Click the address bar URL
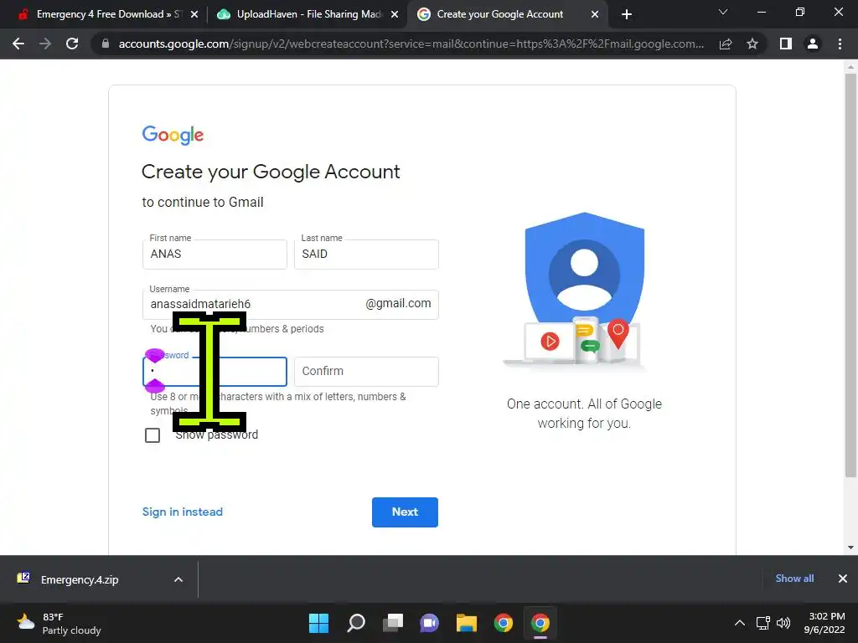858x643 pixels. click(x=411, y=44)
